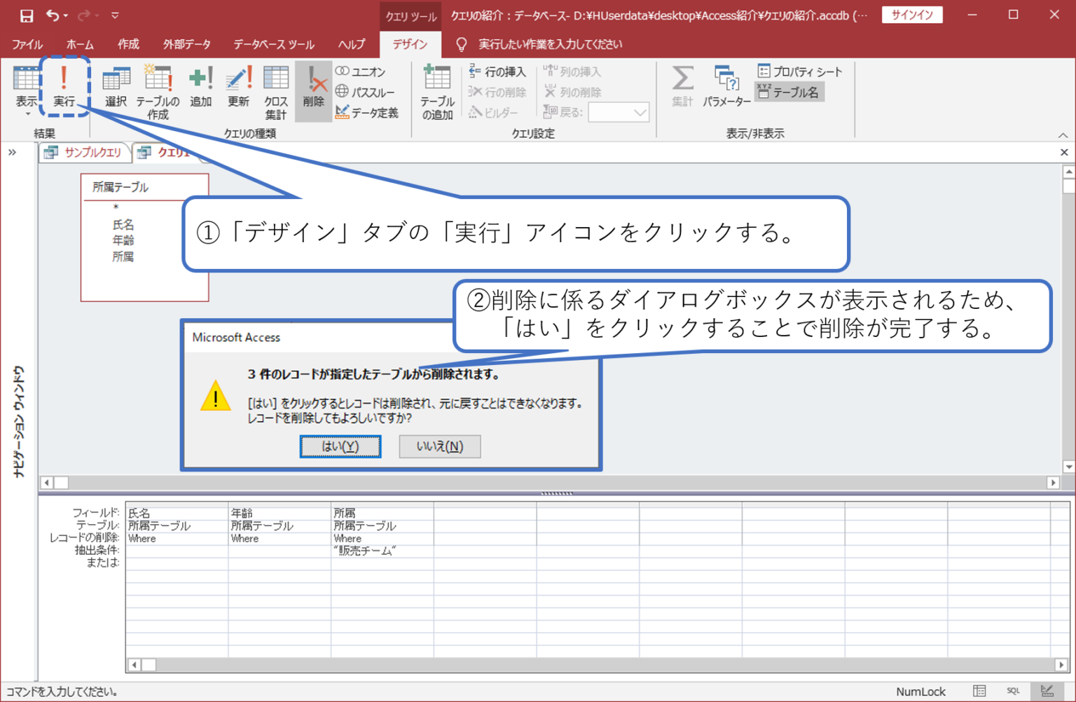
Task: Click the Undo arrow in title bar
Action: pyautogui.click(x=52, y=15)
